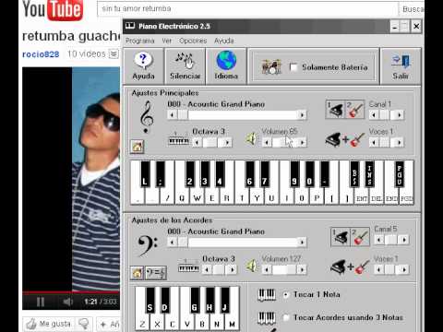This screenshot has width=443, height=332.
Task: Click the main instrument slider track
Action: pos(237,115)
